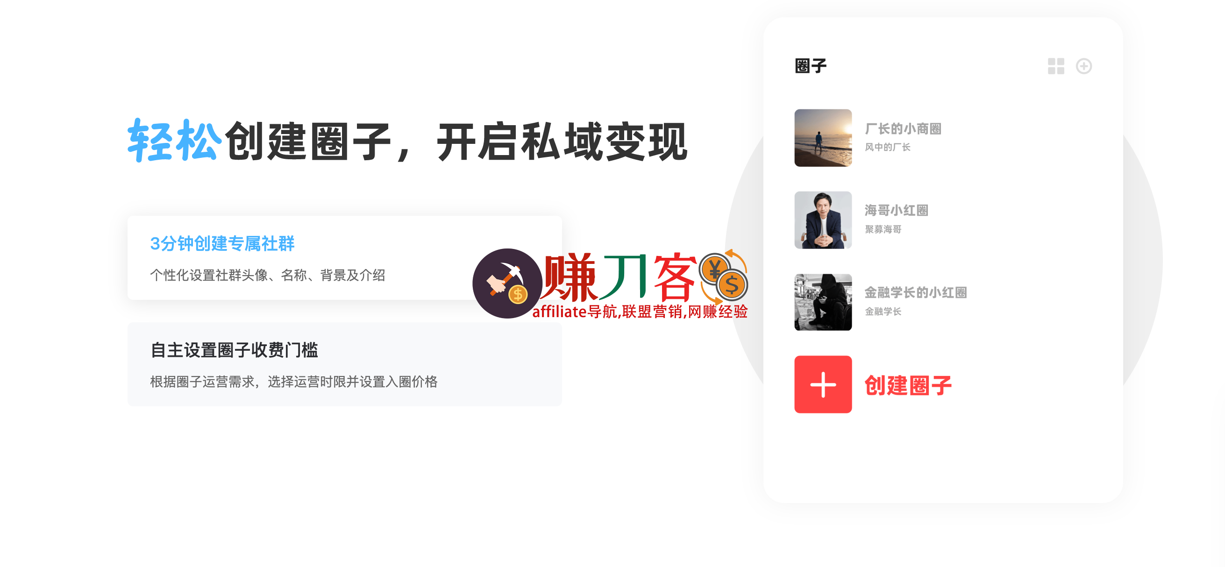Click author name 金融学长
The height and width of the screenshot is (567, 1225).
(x=883, y=312)
